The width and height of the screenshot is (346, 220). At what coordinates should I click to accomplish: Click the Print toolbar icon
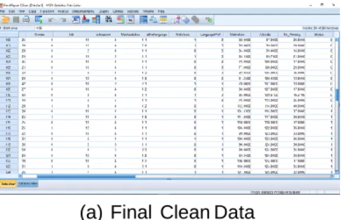(x=26, y=19)
